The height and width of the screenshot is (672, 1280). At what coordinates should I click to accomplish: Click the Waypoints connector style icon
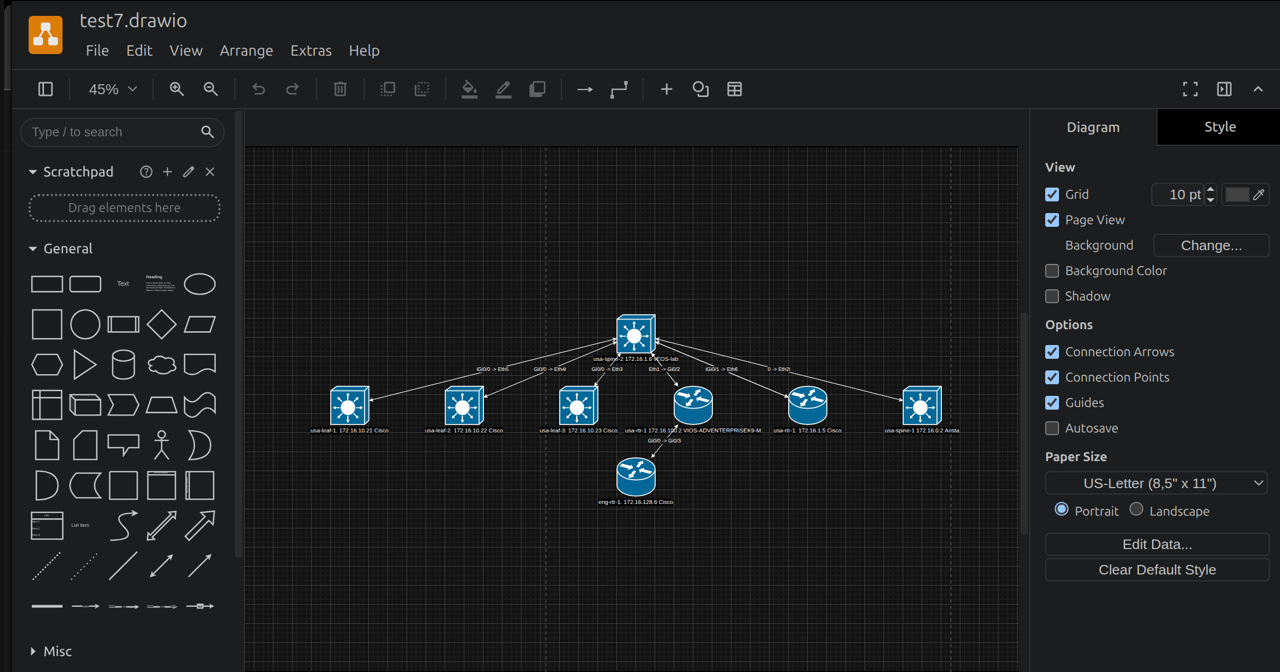[x=619, y=89]
